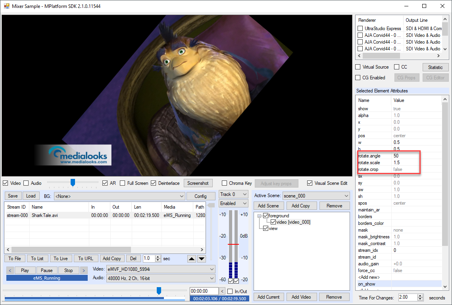Move selected stream down with arrow button
Image resolution: width=452 pixels, height=305 pixels.
pyautogui.click(x=202, y=259)
